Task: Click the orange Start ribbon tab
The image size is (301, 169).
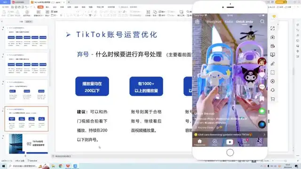Action: (x=40, y=7)
